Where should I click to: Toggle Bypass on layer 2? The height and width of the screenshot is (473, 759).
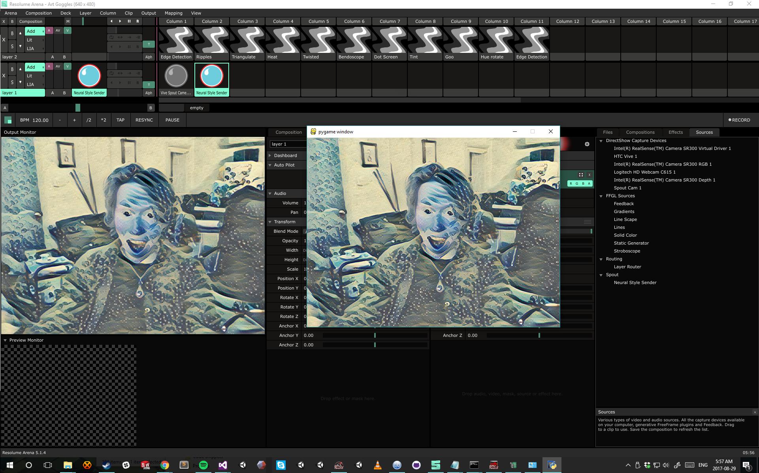[12, 33]
